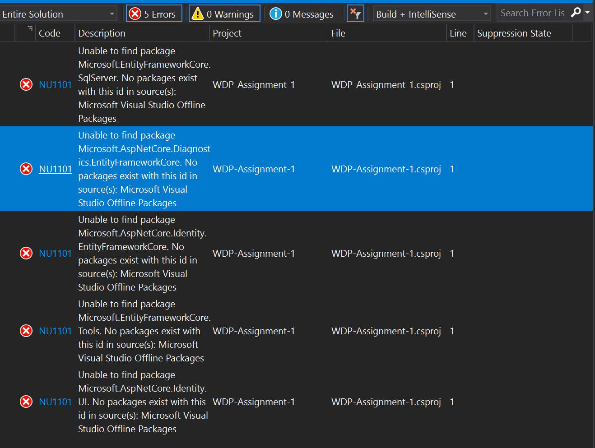
Task: Click error icon of Identity.EntityFrameworkCore row
Action: tap(26, 253)
